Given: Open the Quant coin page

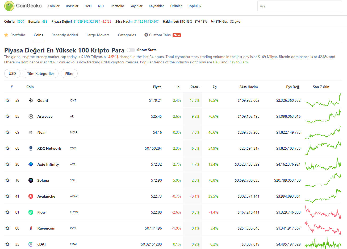Looking at the screenshot, I should pos(43,100).
